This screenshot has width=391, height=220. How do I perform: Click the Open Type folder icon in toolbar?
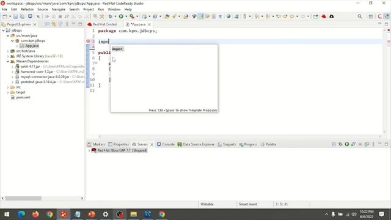(x=167, y=16)
